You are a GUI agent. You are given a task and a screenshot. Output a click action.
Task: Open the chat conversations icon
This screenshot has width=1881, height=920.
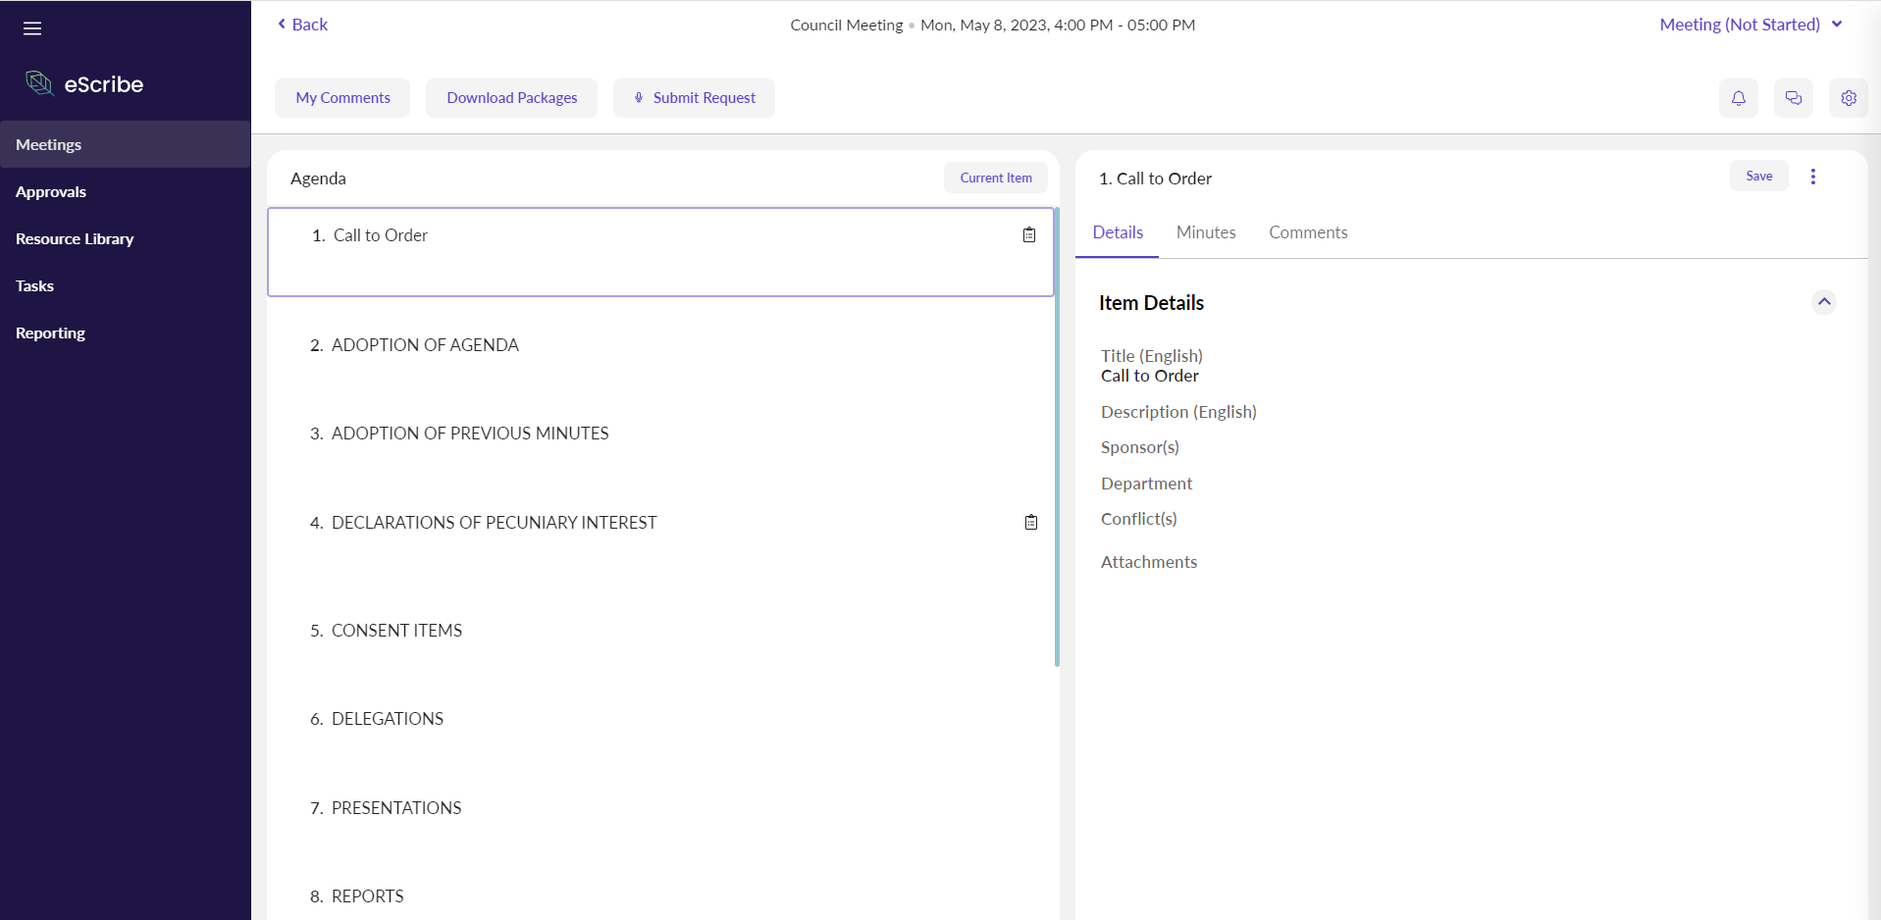click(1793, 98)
